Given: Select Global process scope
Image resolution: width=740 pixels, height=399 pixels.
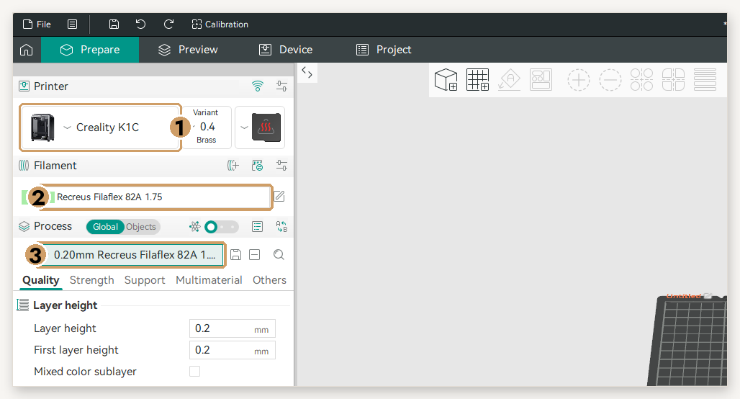Looking at the screenshot, I should pos(105,227).
